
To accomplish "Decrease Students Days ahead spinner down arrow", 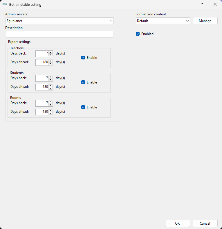I will tap(50, 88).
